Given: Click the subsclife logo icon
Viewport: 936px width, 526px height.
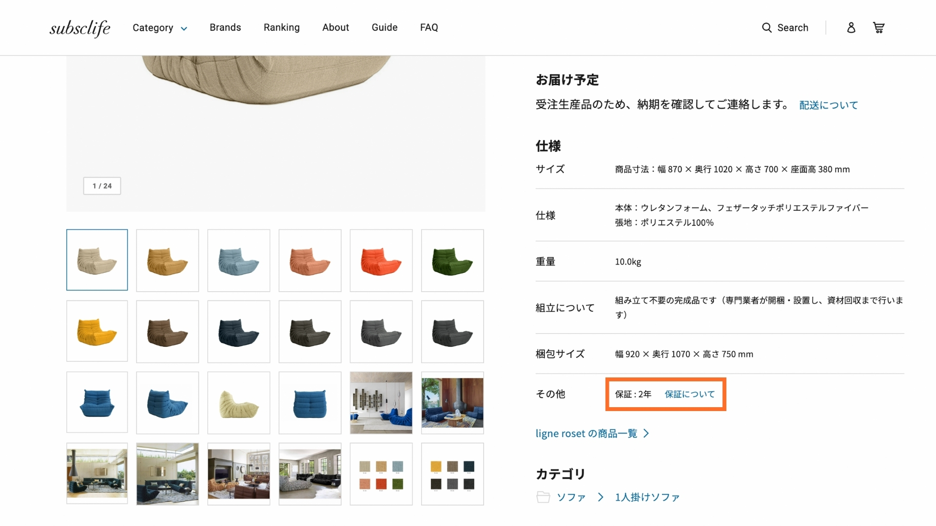Looking at the screenshot, I should point(80,28).
